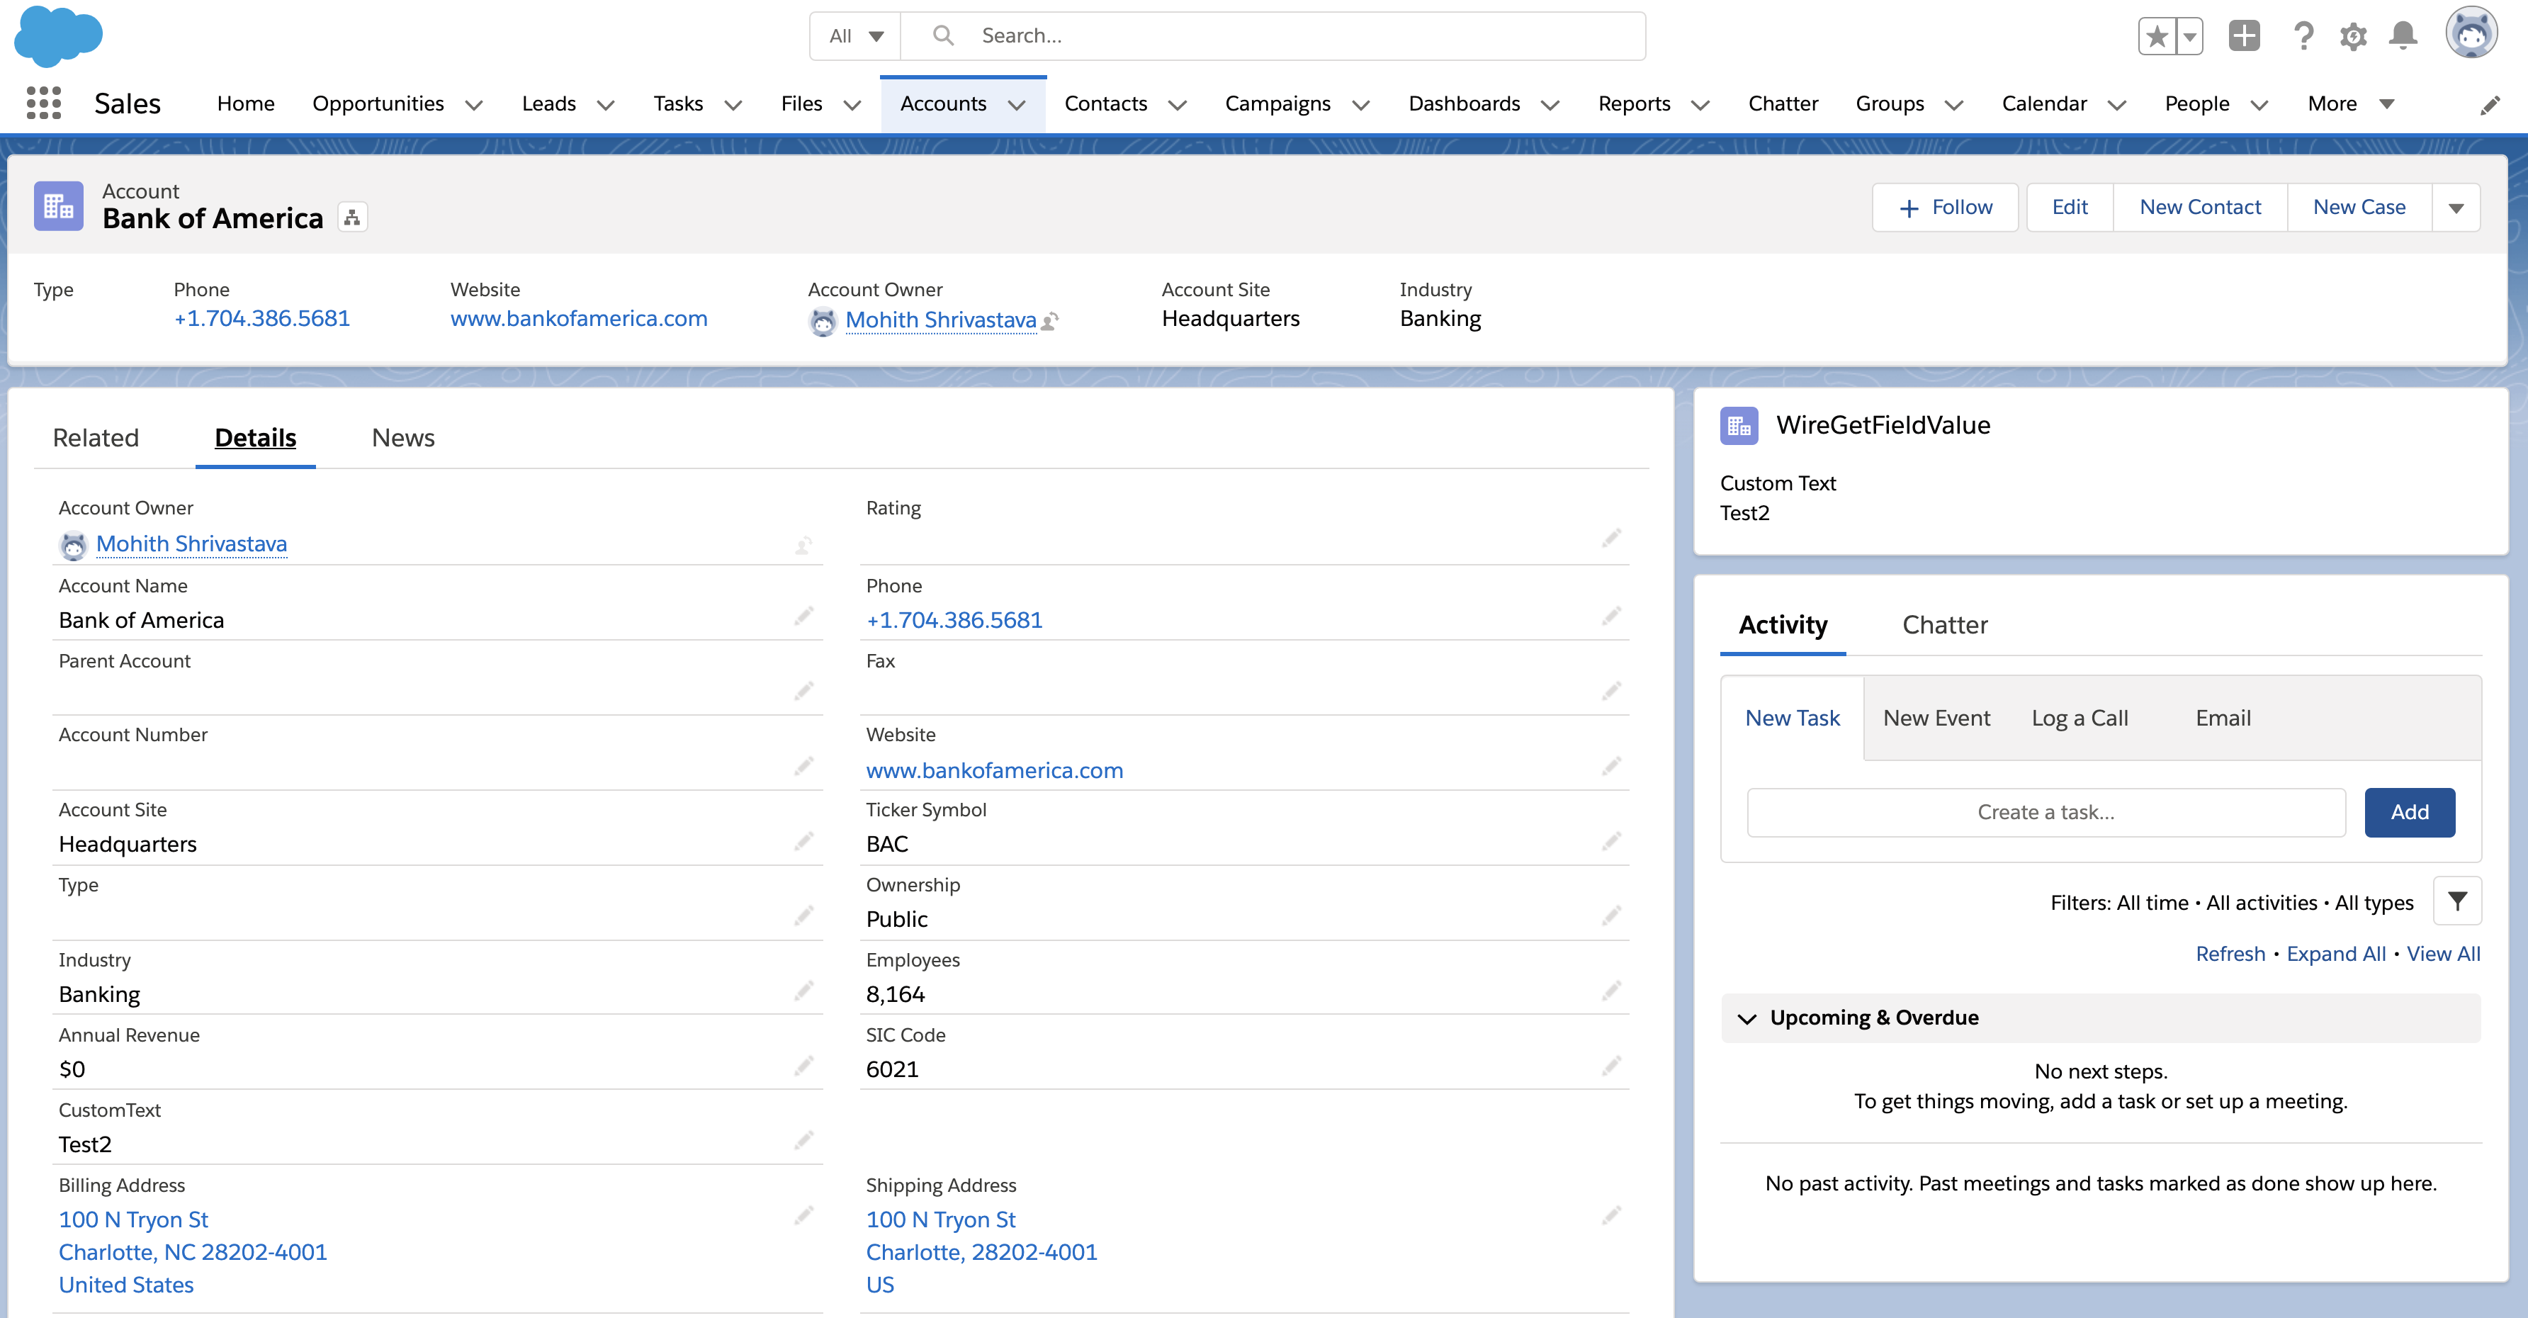Edit the CustomText field pencil
Screen dimensions: 2528x1318
803,1142
